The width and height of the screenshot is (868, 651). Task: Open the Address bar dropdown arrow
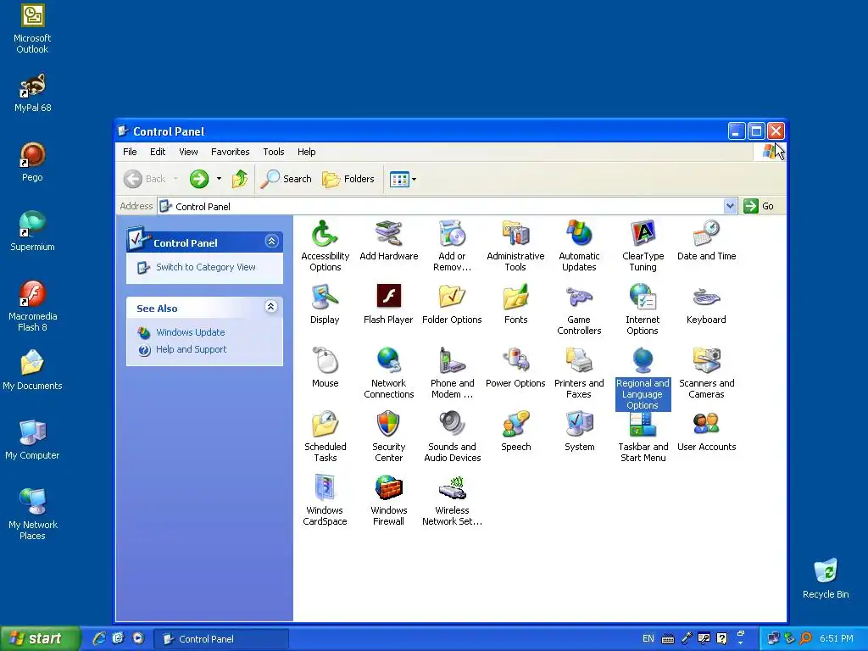click(x=730, y=206)
